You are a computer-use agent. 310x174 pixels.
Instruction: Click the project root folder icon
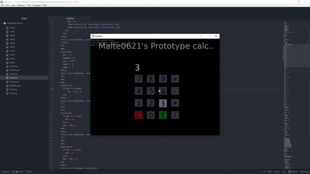5,23
